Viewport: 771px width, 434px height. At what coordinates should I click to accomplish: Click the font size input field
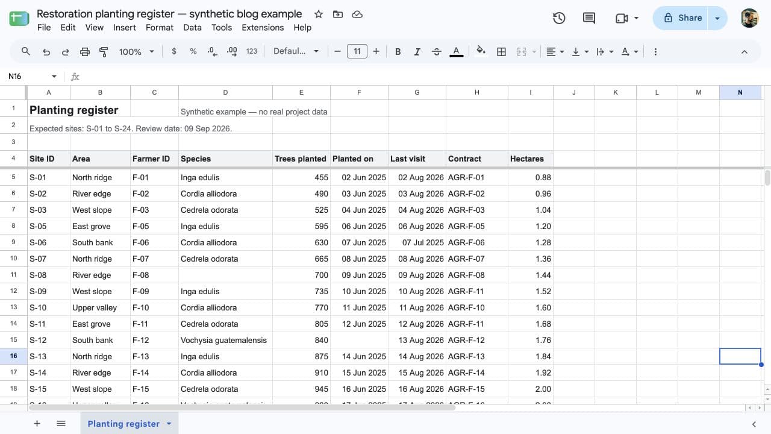click(x=357, y=52)
